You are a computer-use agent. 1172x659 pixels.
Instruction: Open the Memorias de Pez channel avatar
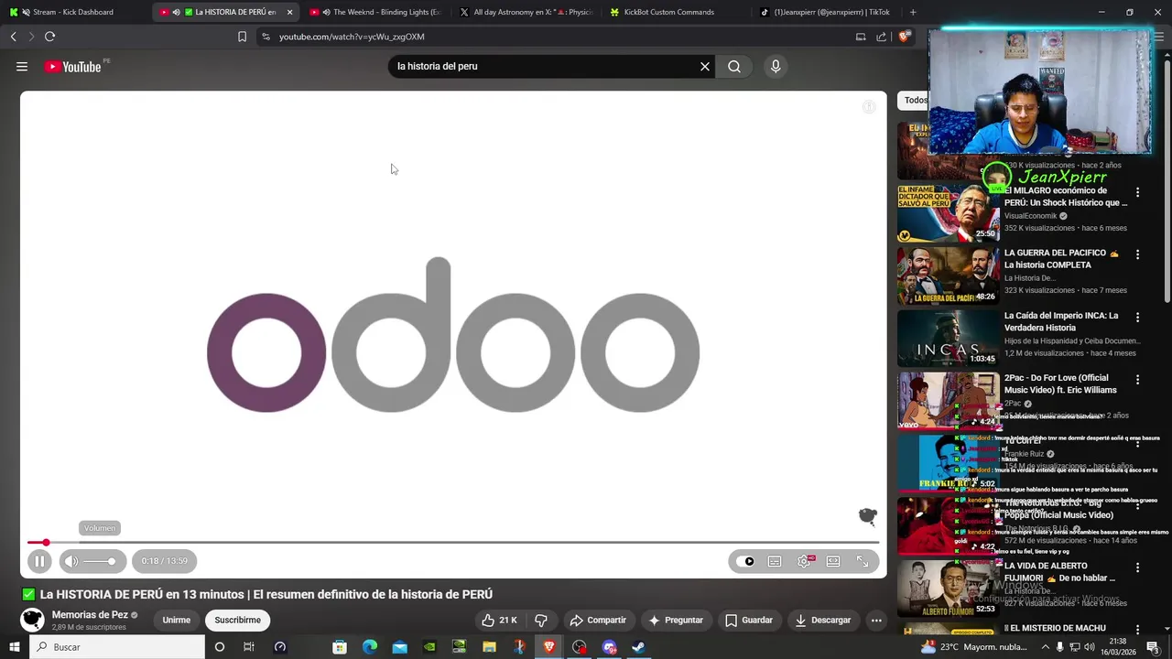coord(33,621)
